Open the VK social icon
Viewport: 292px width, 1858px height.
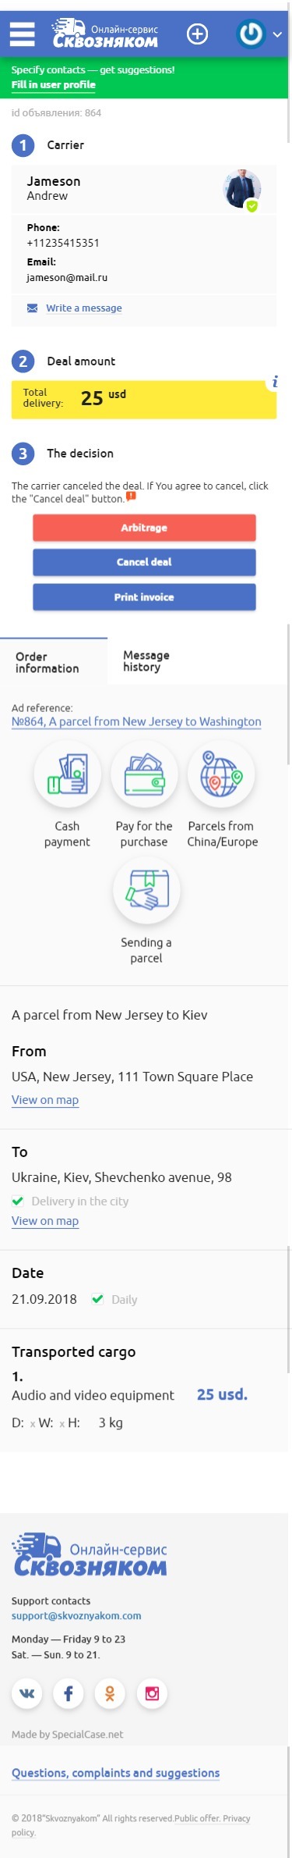[x=26, y=1692]
